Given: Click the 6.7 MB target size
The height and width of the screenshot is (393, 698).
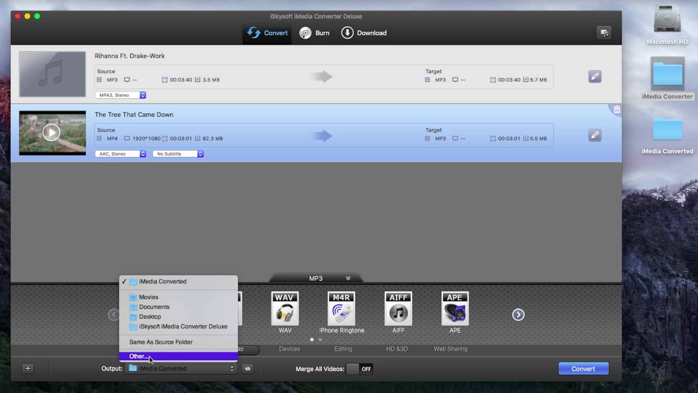Looking at the screenshot, I should pyautogui.click(x=538, y=80).
